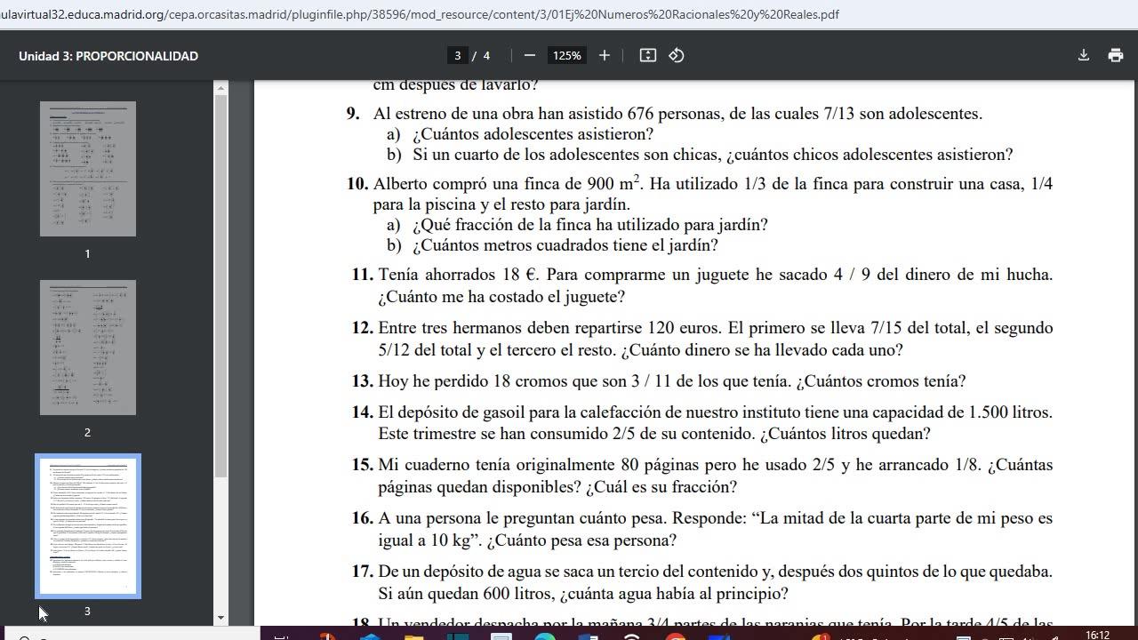The width and height of the screenshot is (1138, 640).
Task: Click the line '¿Cuántos metros cuadrados tiene el jardín?'
Action: coord(565,245)
